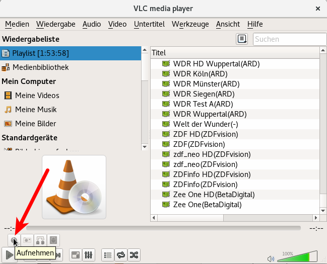The image size is (327, 264).
Task: Select ZDF HD(ZDFvision) channel entry
Action: 205,134
